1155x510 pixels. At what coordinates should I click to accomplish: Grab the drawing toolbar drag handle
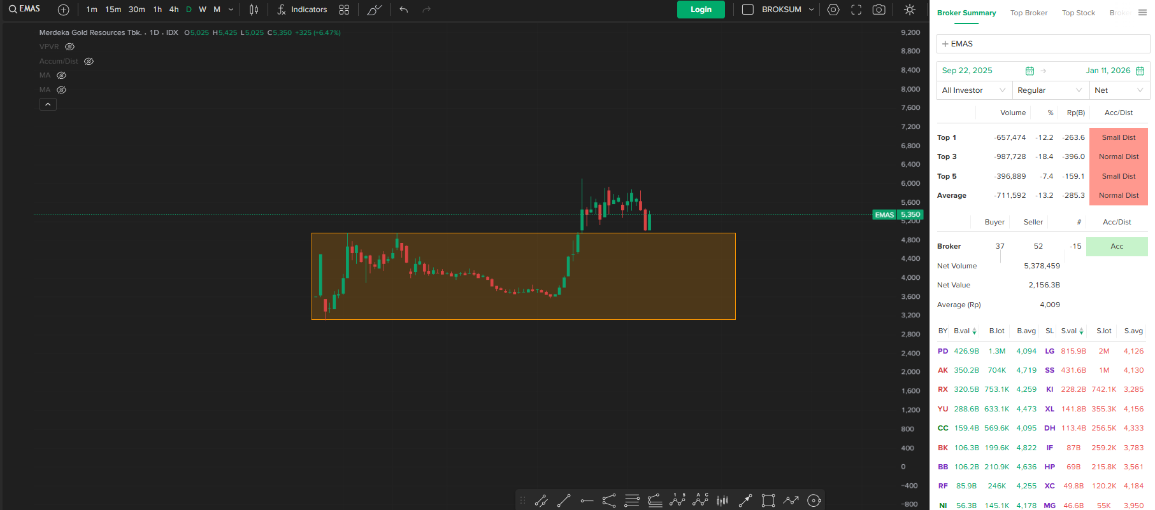click(x=522, y=500)
